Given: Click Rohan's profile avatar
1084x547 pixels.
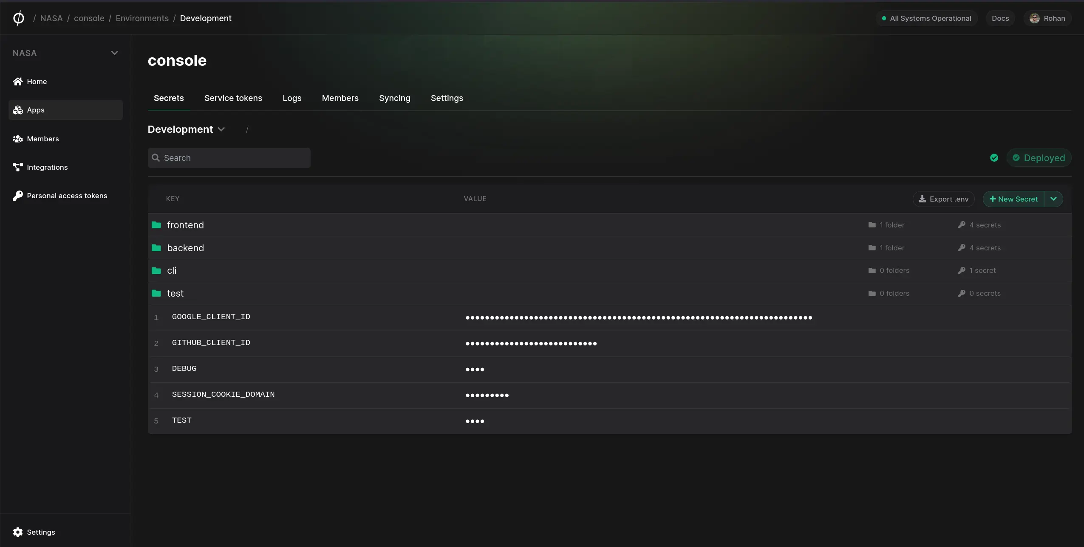Looking at the screenshot, I should coord(1034,18).
